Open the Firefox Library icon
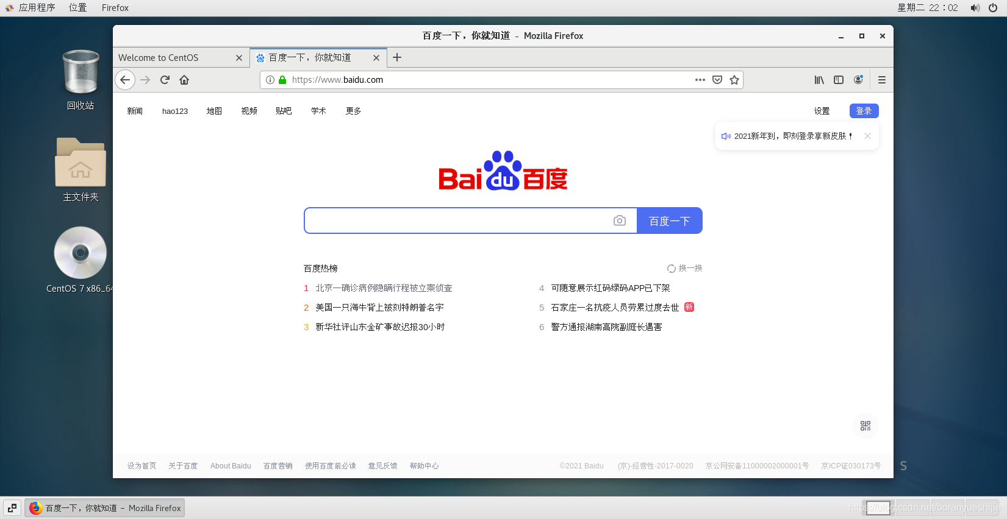The image size is (1007, 519). pyautogui.click(x=819, y=80)
